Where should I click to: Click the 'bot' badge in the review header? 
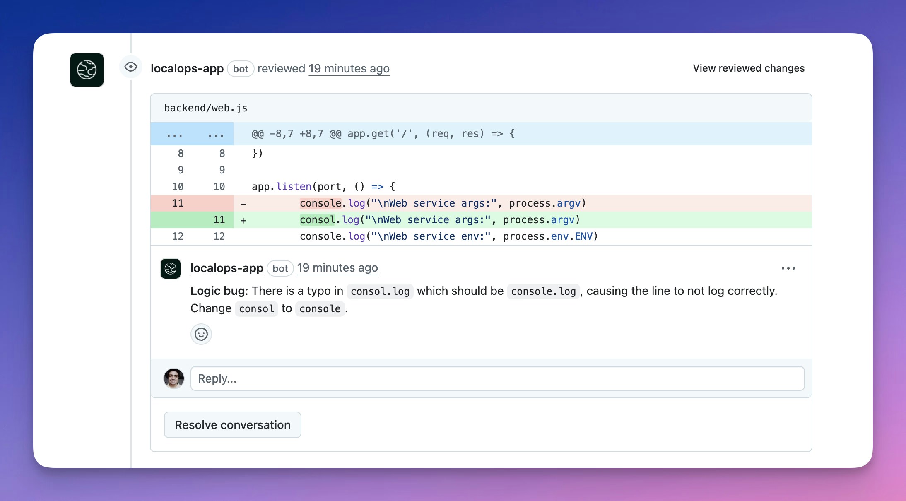pos(241,69)
